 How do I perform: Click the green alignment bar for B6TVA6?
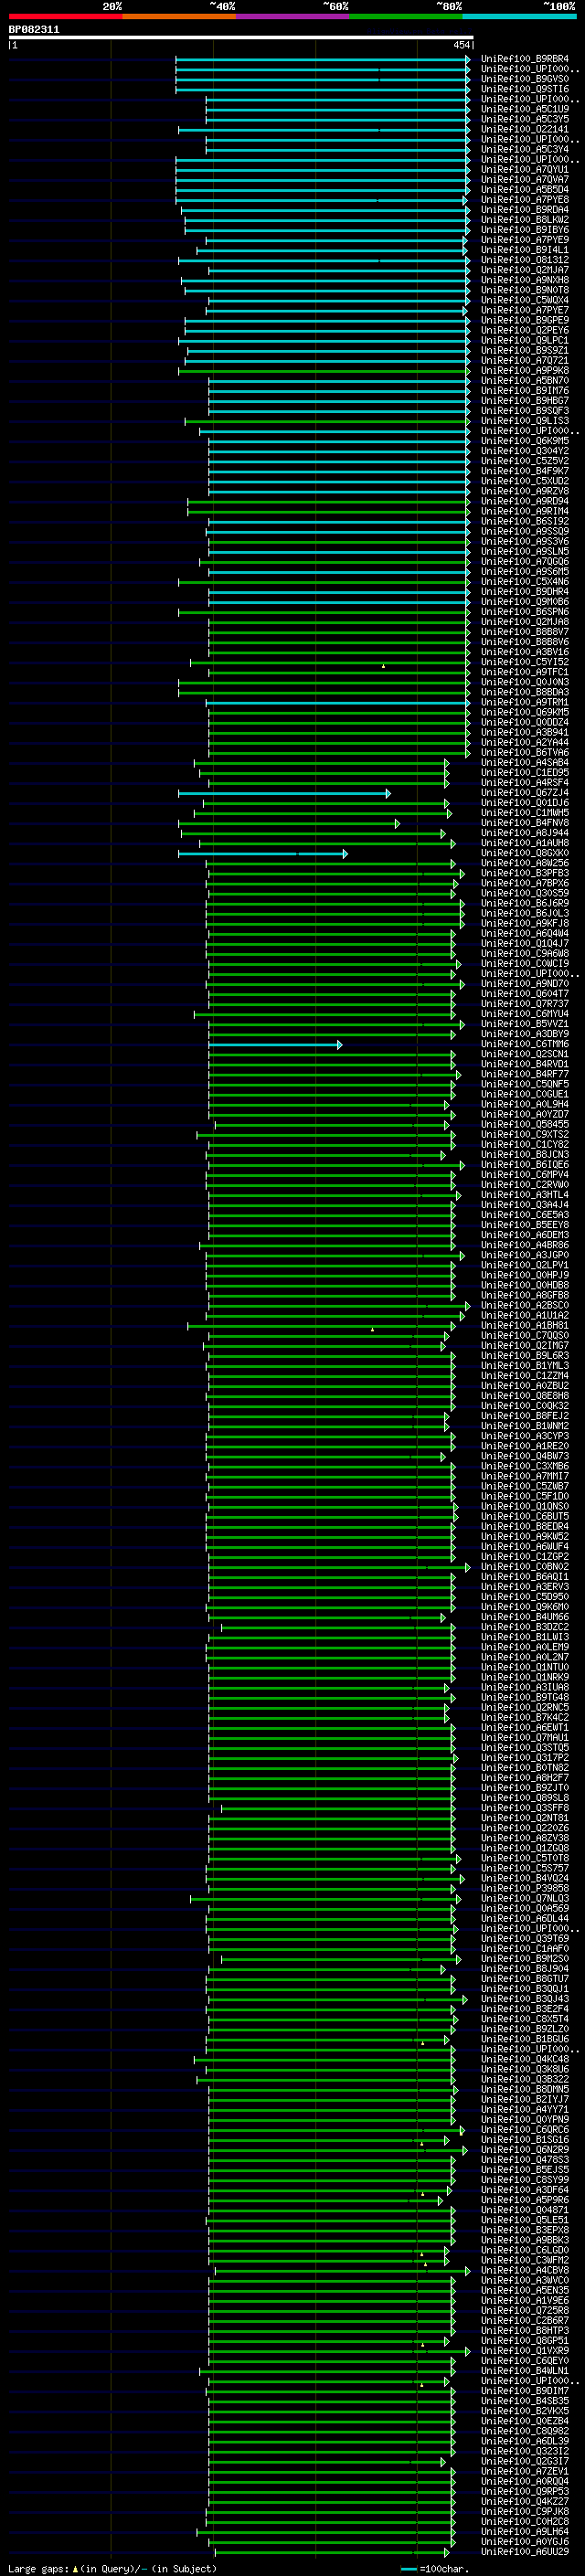tap(337, 753)
